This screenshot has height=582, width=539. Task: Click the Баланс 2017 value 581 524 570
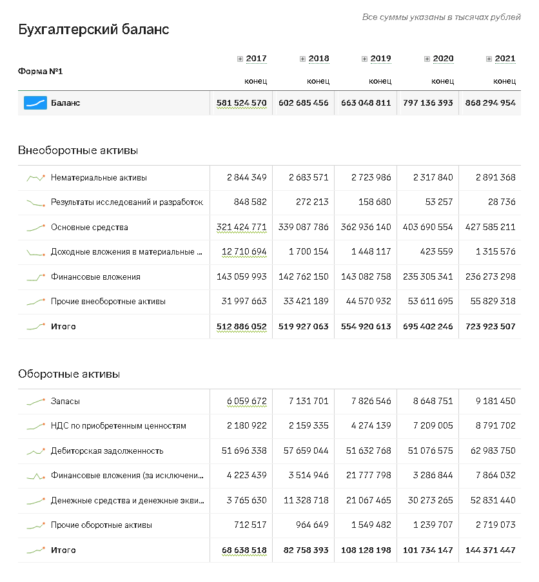(242, 103)
